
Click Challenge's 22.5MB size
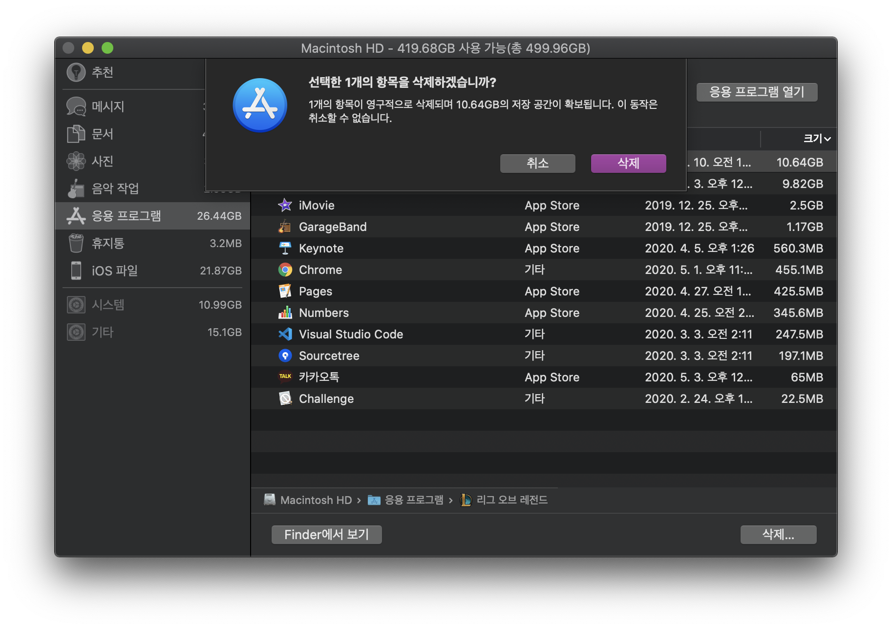[x=802, y=399]
